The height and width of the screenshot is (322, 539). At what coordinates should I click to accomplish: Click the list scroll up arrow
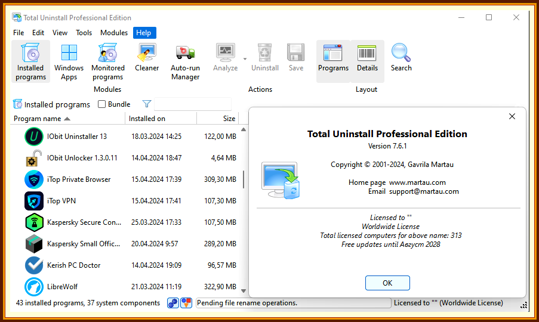point(244,130)
